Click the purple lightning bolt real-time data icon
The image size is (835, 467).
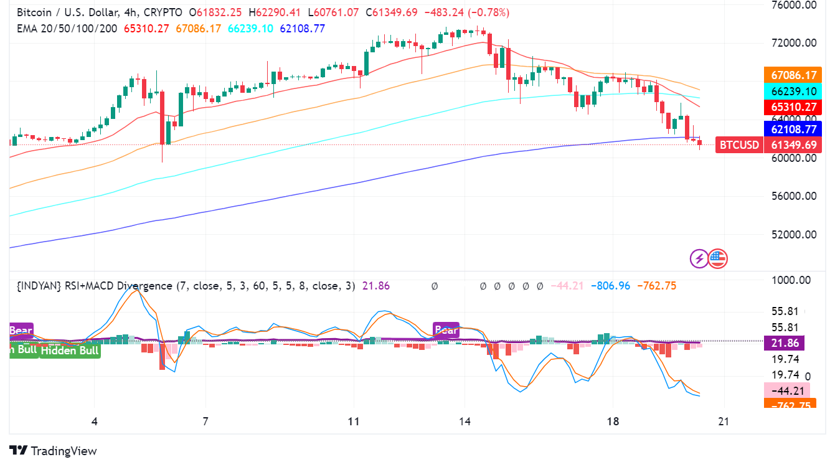tap(699, 259)
